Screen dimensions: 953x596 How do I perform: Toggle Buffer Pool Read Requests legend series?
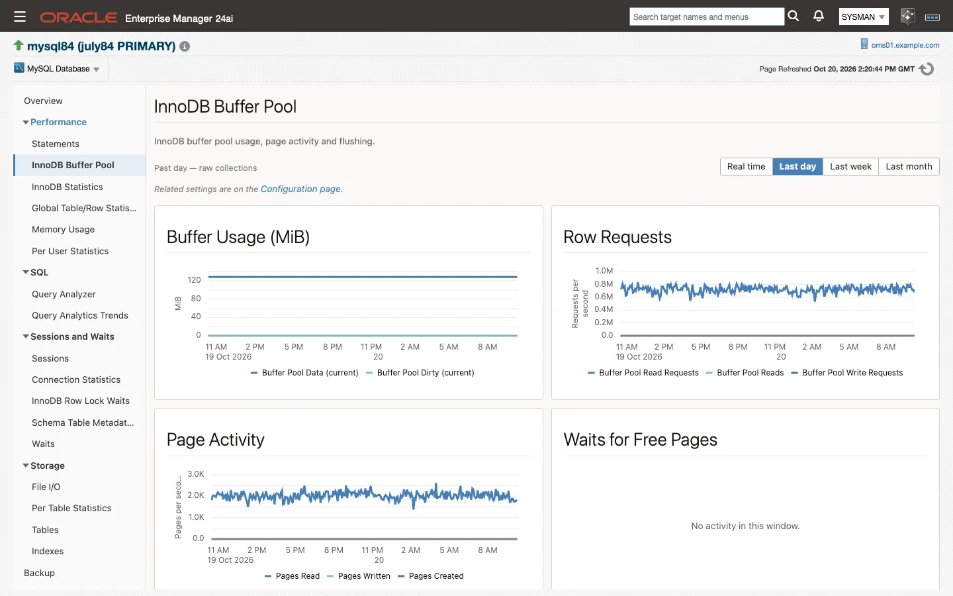643,373
